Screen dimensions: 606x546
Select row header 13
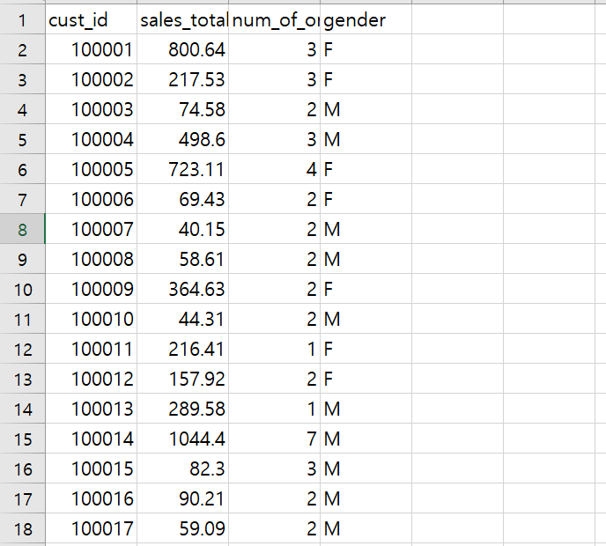[x=22, y=379]
